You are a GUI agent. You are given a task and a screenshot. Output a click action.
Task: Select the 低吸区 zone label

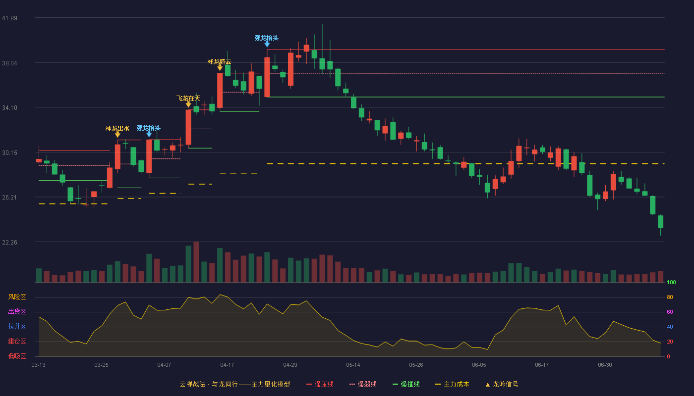click(17, 356)
